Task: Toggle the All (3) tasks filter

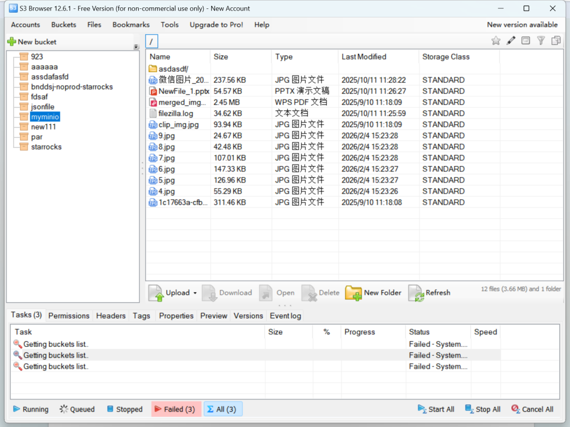Action: 223,409
